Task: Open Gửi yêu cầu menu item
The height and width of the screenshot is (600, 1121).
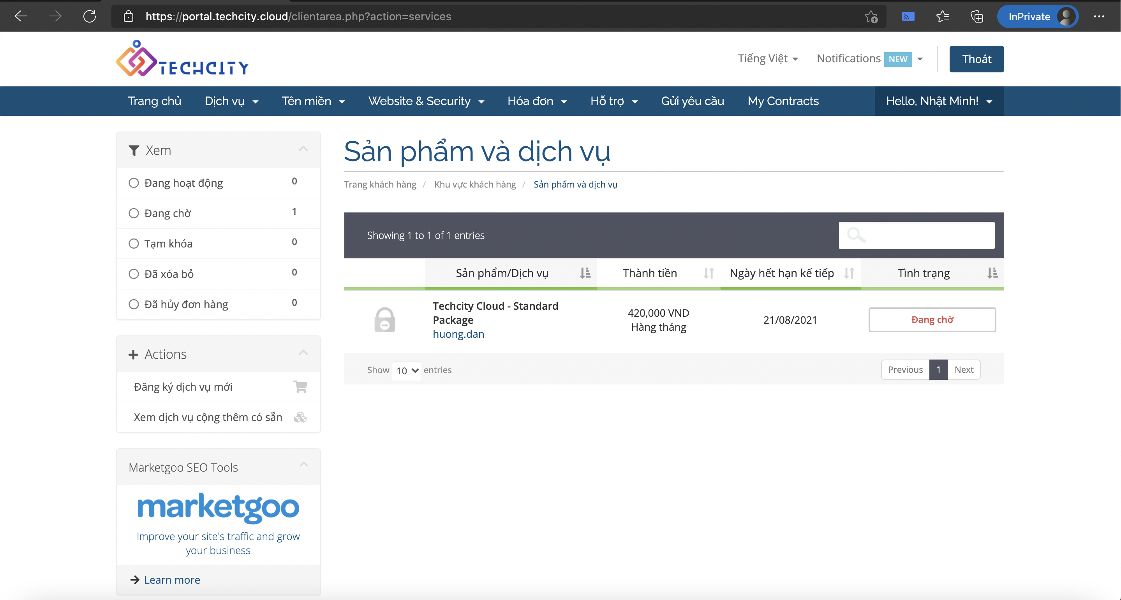Action: (693, 101)
